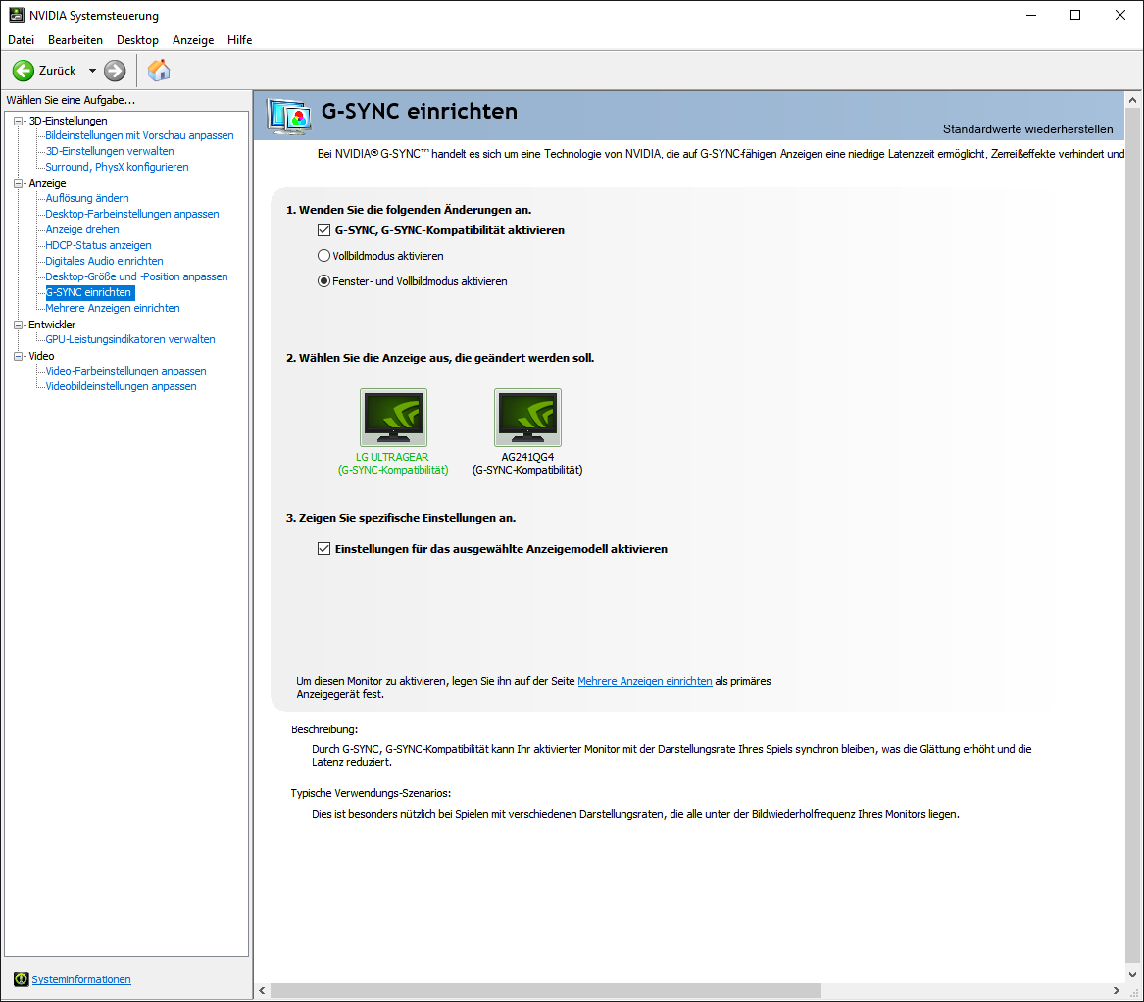Click the grey forward arrow button

[115, 71]
